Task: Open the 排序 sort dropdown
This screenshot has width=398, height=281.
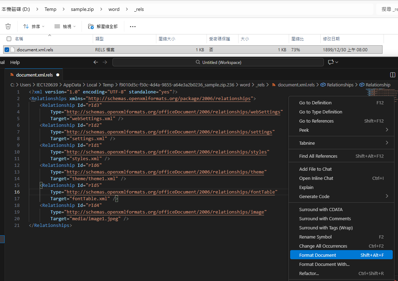Action: (33, 26)
